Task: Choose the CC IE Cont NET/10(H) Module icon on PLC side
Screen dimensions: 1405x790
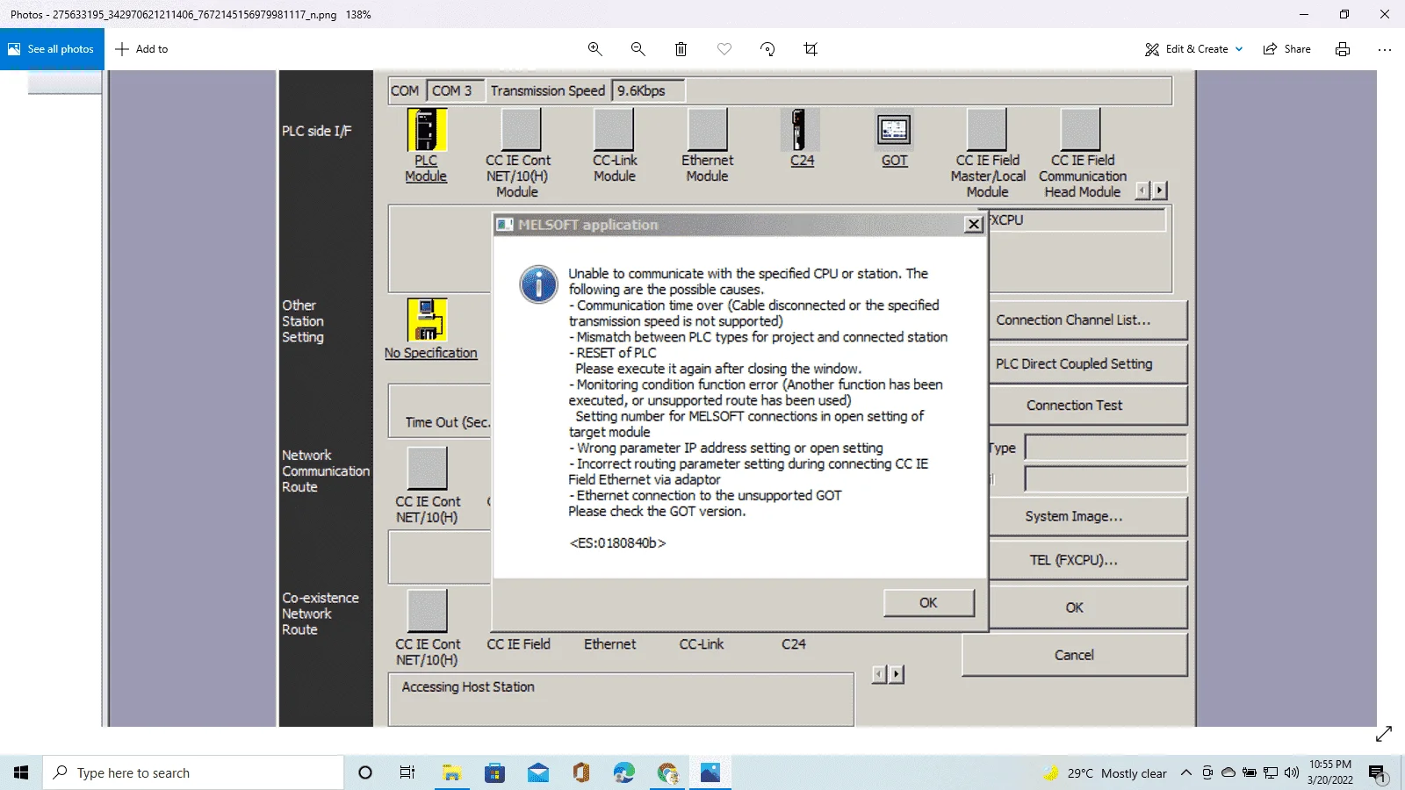Action: point(521,130)
